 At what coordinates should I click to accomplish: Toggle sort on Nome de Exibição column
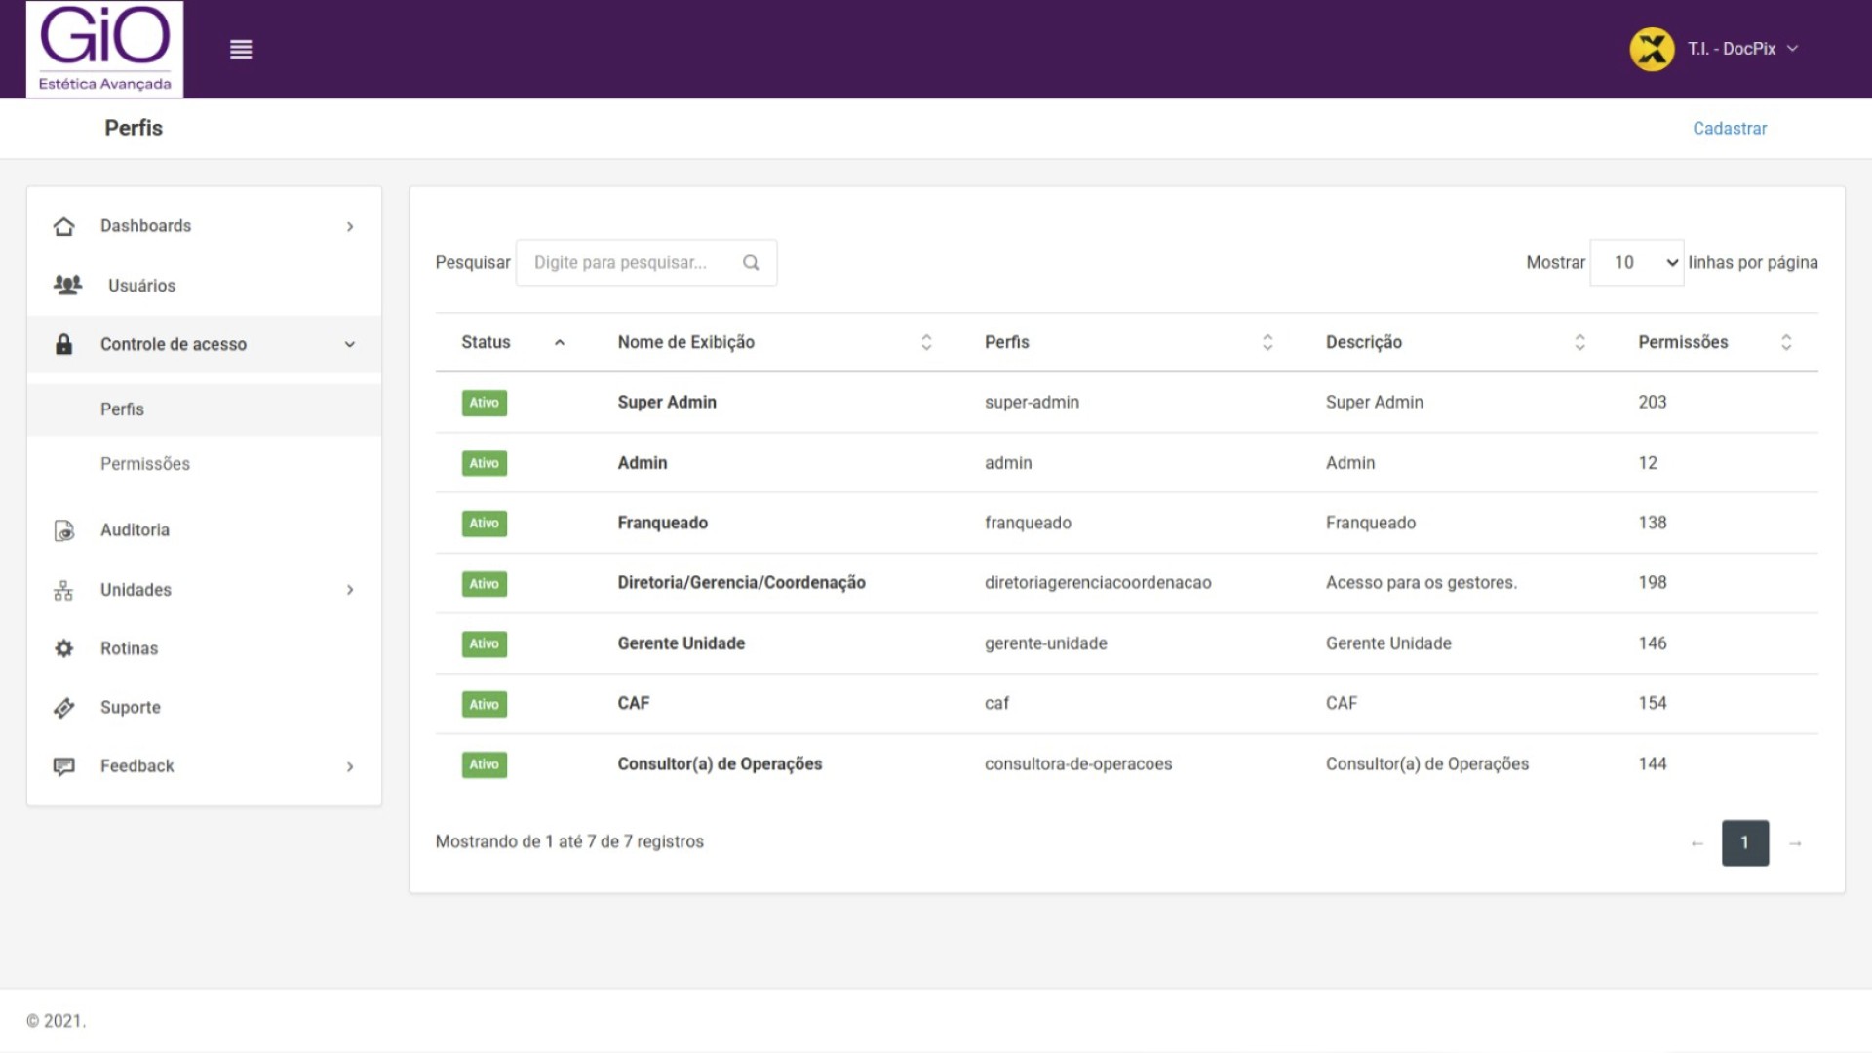926,342
